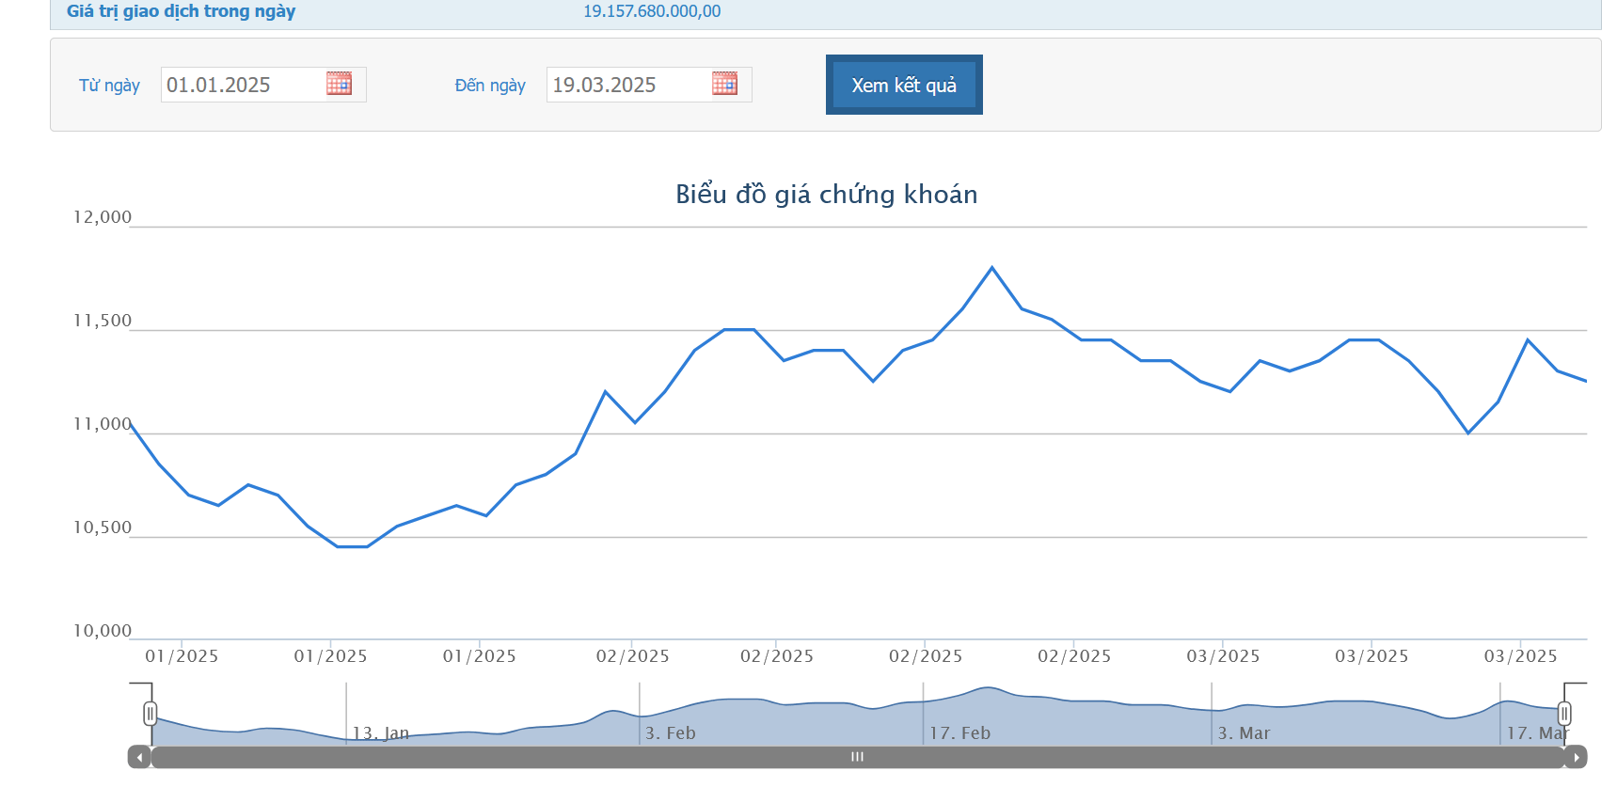
Task: Click the '3. Feb' marker in navigator
Action: [x=670, y=732]
